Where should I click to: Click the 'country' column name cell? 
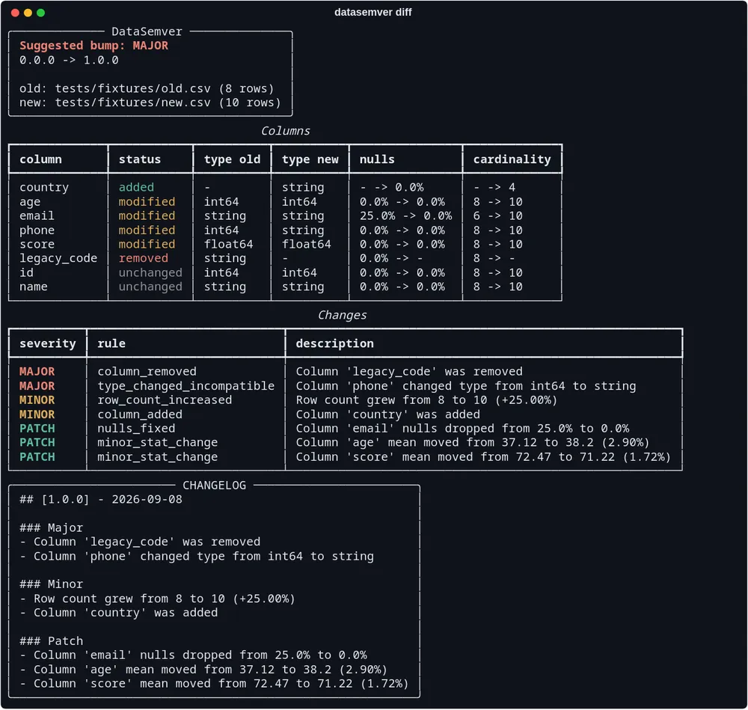[x=44, y=188]
